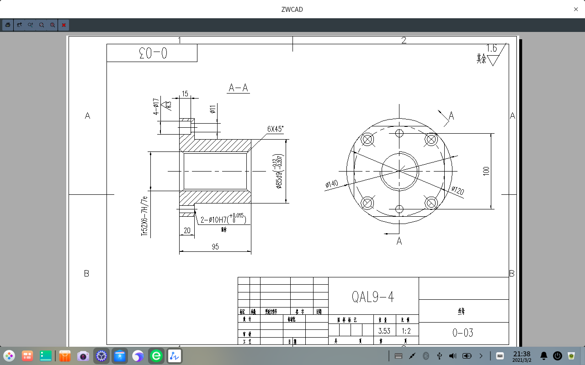Open the notification bell
Screen dimensions: 585x365
544,356
